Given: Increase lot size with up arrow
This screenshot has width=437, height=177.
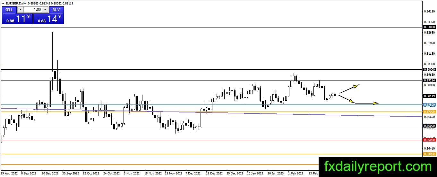Looking at the screenshot, I should 45,10.
